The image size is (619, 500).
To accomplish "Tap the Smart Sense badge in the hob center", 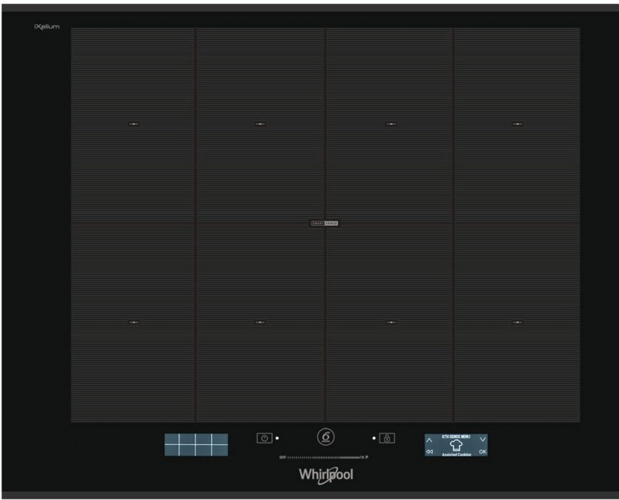I will [x=325, y=223].
